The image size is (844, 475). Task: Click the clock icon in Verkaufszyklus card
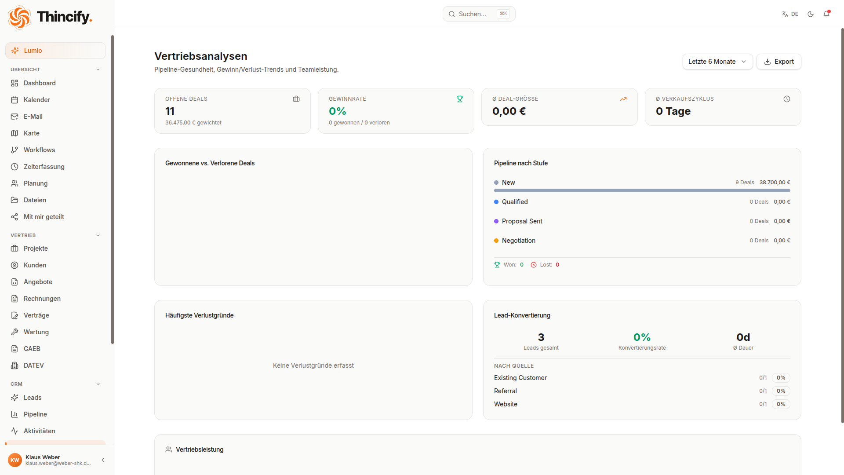click(787, 99)
